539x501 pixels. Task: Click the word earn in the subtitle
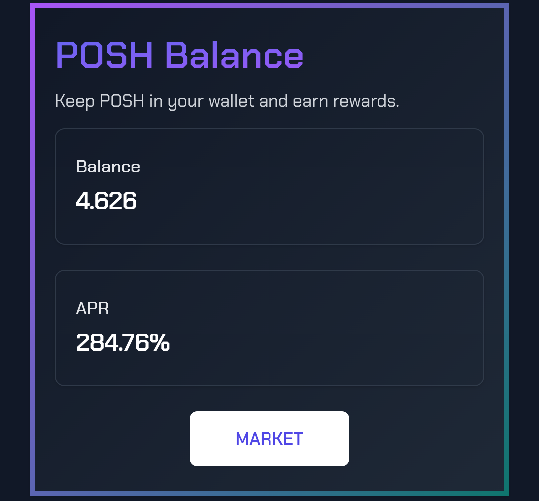tap(310, 102)
